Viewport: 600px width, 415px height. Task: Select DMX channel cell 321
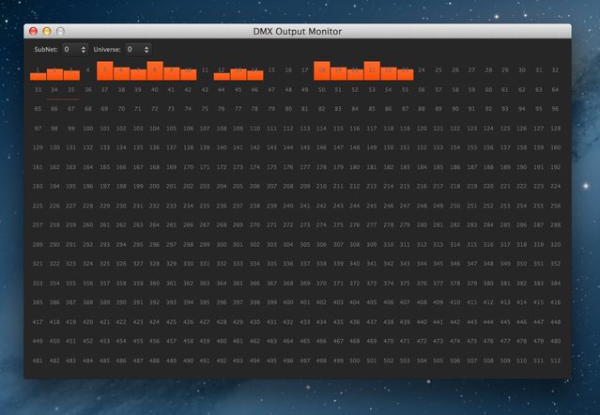pos(38,264)
